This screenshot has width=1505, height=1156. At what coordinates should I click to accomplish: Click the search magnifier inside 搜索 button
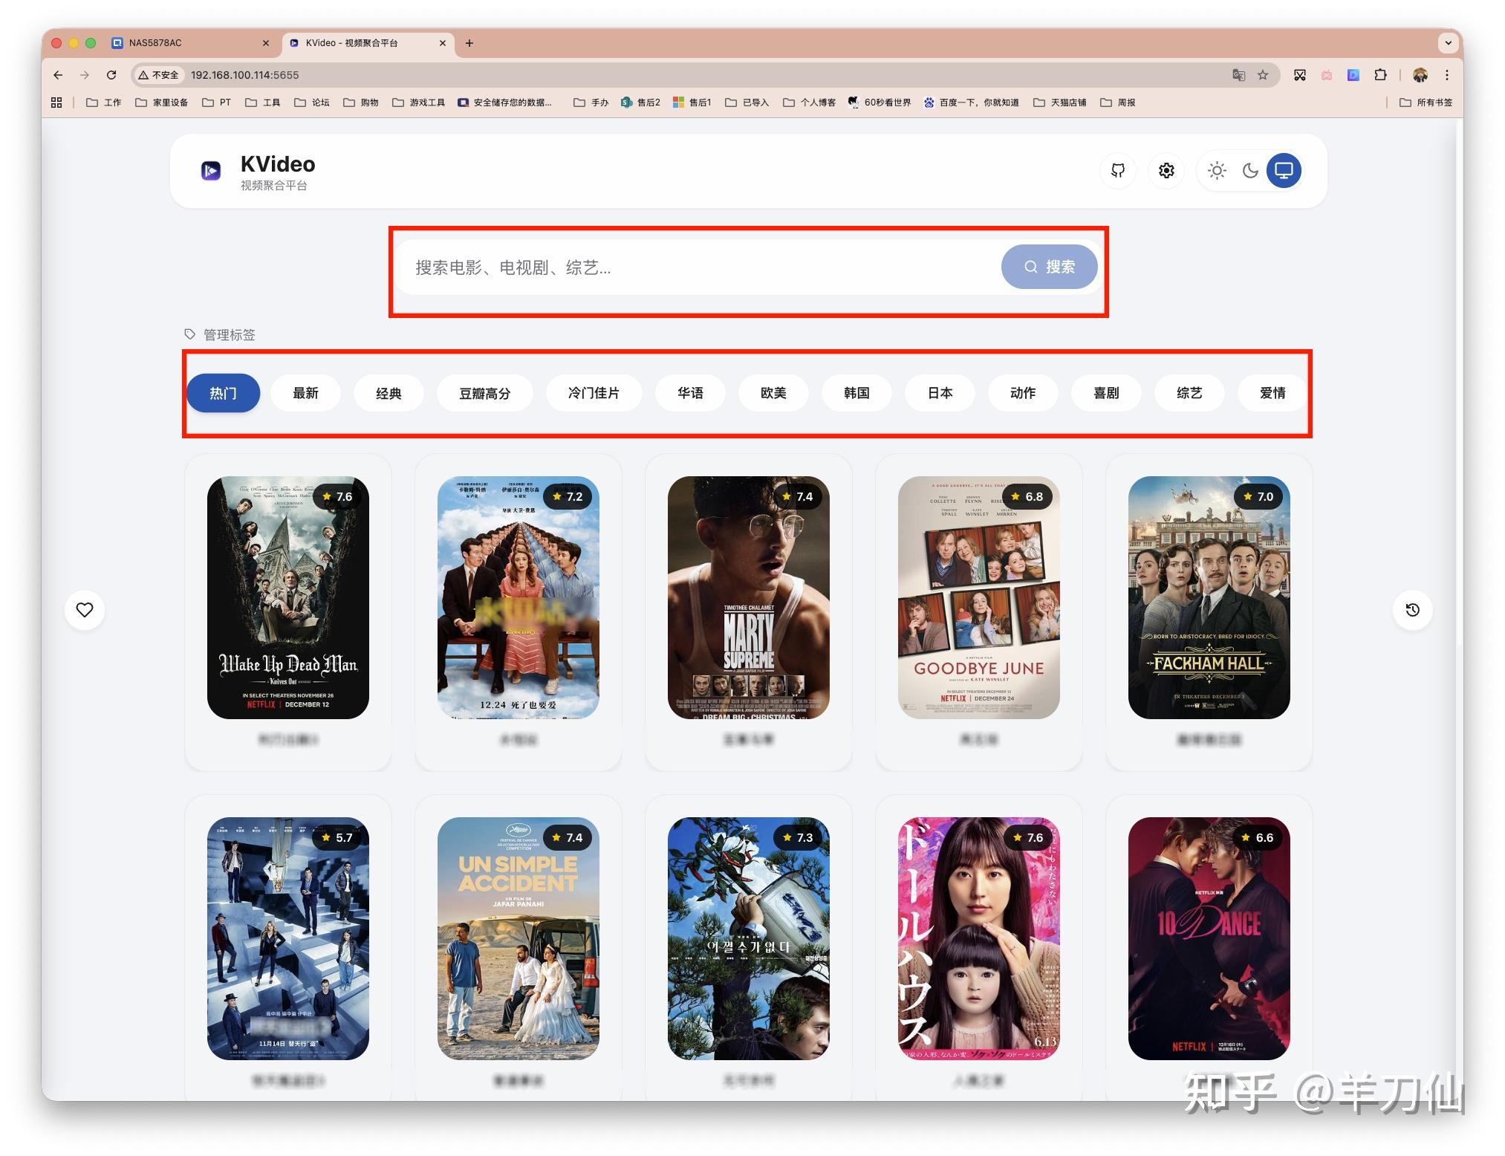tap(1030, 267)
